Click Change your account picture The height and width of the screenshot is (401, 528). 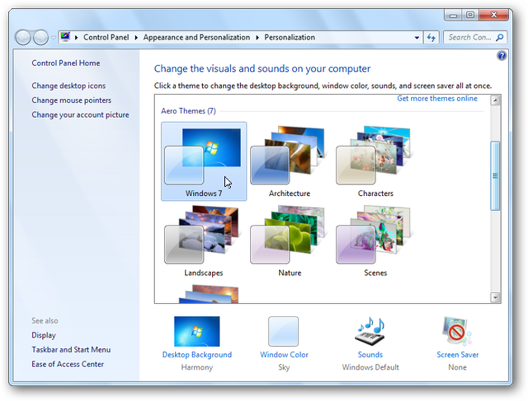[80, 114]
